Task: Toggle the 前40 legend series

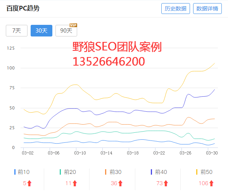Action: coord(159,172)
